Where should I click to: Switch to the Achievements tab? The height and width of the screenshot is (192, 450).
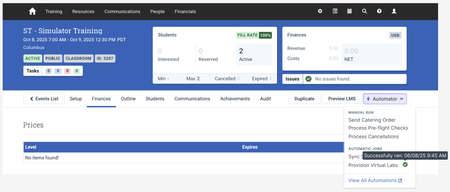click(235, 99)
